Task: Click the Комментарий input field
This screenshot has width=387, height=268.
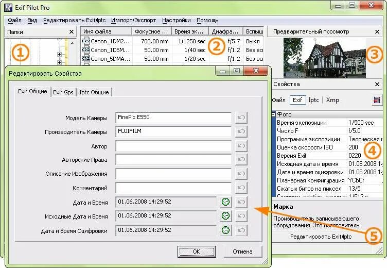Action: click(x=173, y=188)
